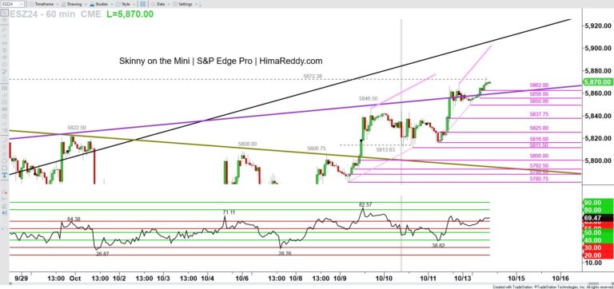This screenshot has height=289, width=614.
Task: Click the 10/13 date on time axis
Action: [463, 279]
